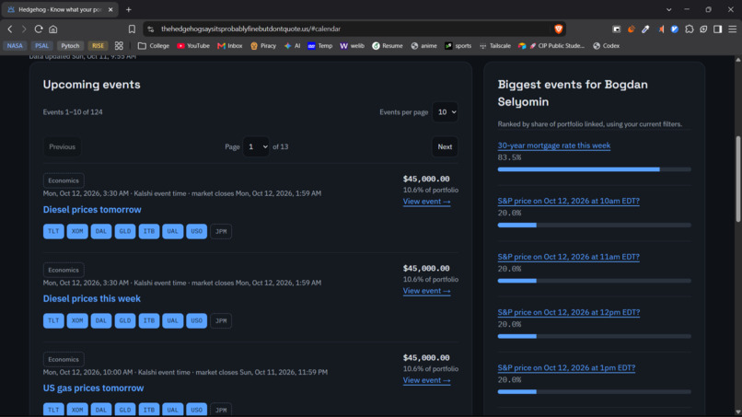Click the 83.5% mortgage rate progress bar
This screenshot has width=742, height=417.
coord(594,169)
